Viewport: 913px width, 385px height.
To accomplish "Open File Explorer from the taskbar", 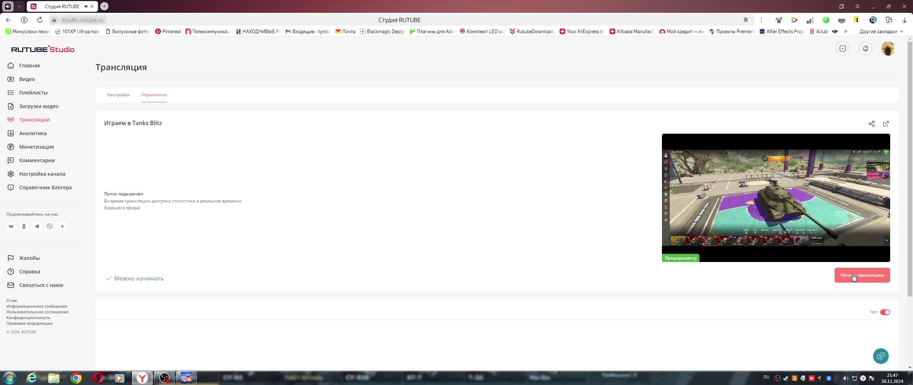I will (53, 378).
